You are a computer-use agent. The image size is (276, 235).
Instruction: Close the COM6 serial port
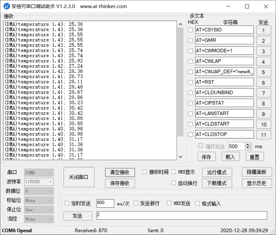(79, 177)
